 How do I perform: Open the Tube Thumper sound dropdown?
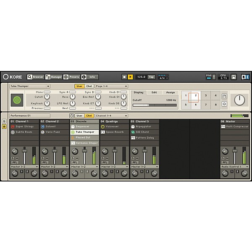(x=30, y=86)
